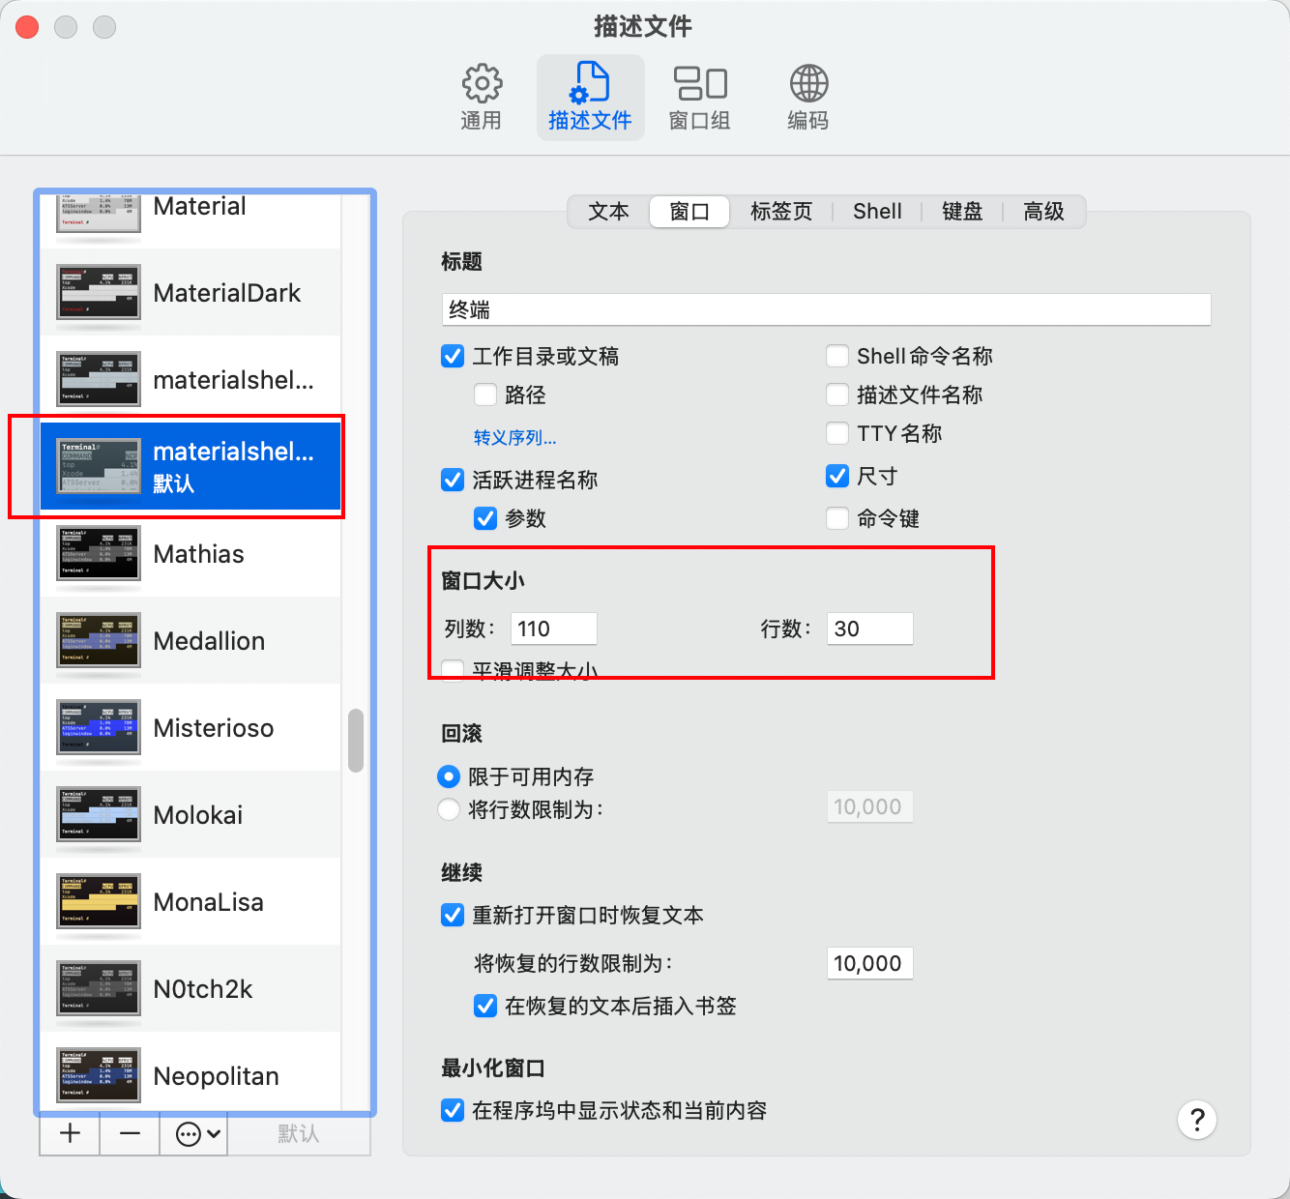The height and width of the screenshot is (1199, 1290).
Task: Open the 高级 advanced tab
Action: click(x=1043, y=212)
